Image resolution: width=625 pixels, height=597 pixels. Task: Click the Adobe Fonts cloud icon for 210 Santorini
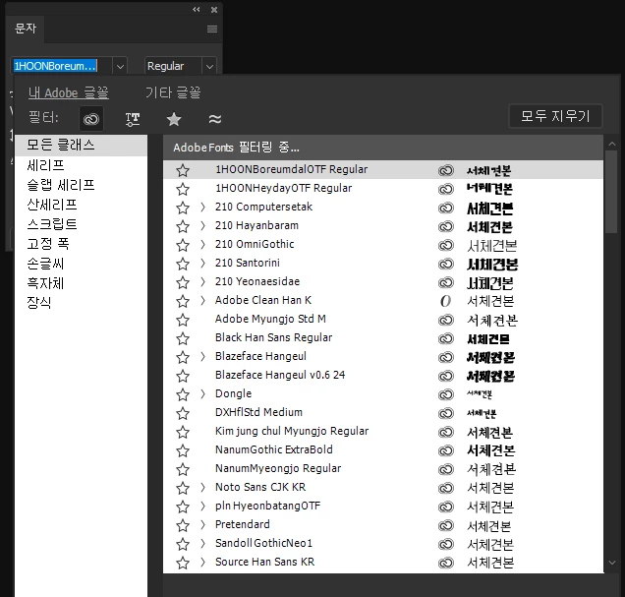pos(446,264)
